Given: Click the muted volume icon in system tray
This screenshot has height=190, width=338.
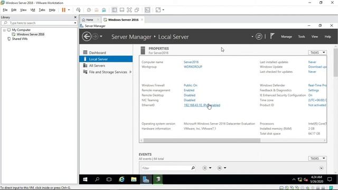Looking at the screenshot, I should [x=306, y=179].
